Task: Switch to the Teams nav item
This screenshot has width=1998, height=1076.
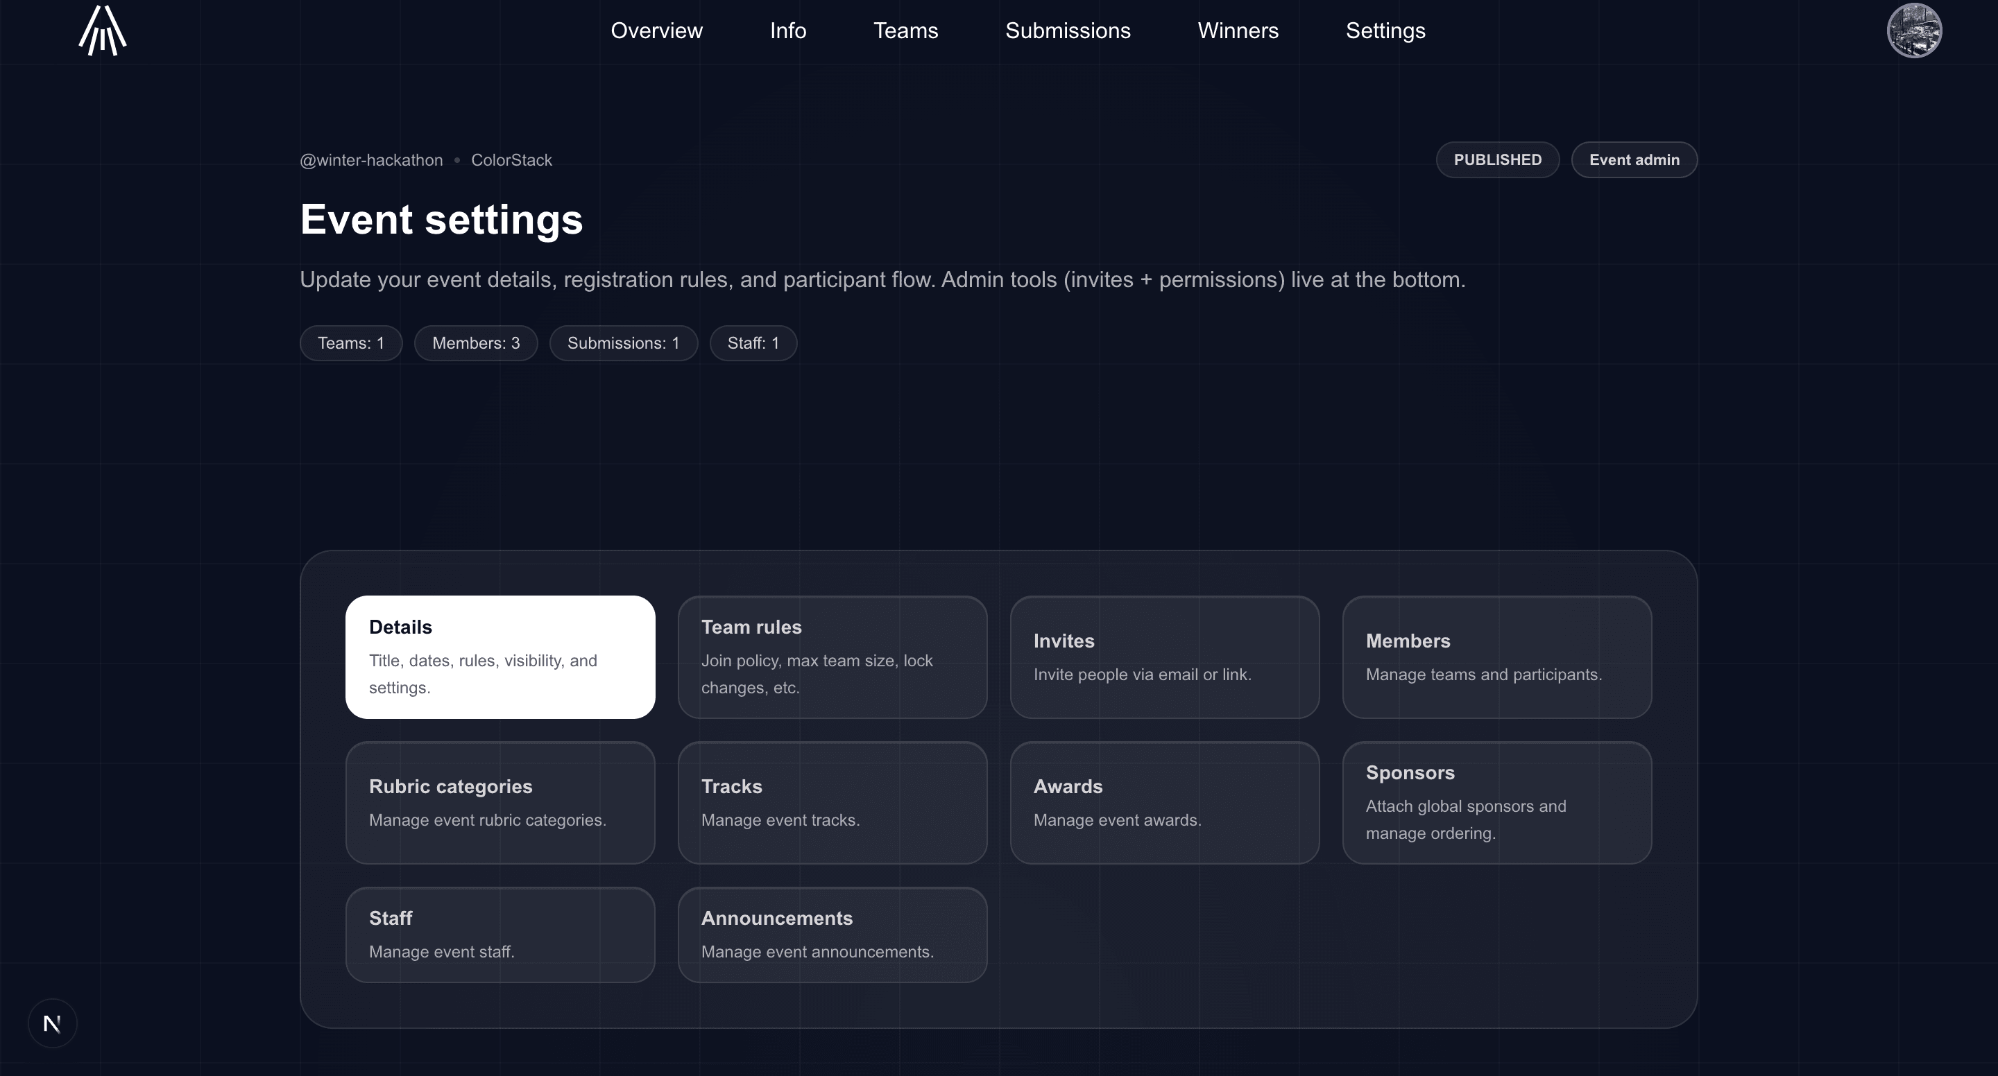Action: [x=905, y=31]
